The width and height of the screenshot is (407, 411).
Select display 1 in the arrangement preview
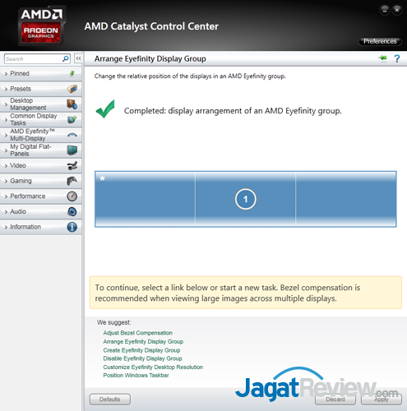[x=245, y=199]
